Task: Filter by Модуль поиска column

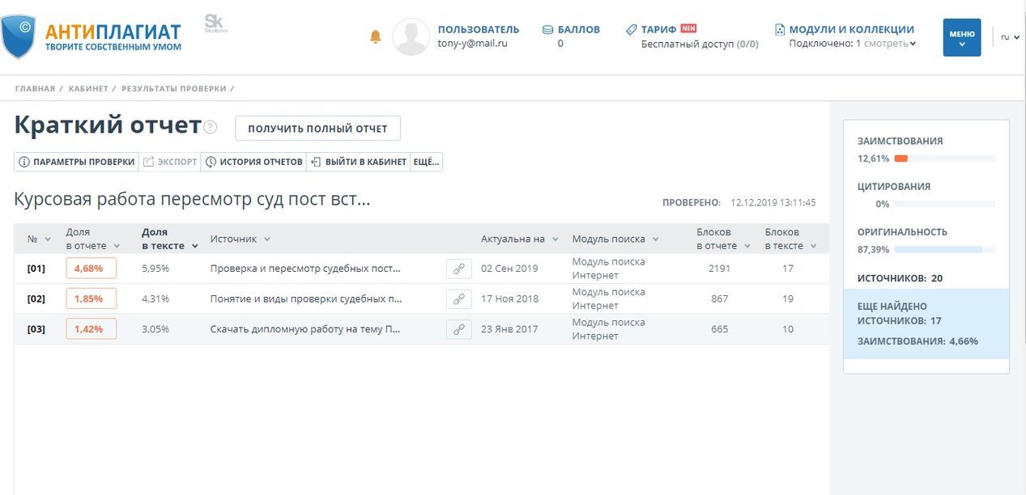Action: tap(615, 239)
